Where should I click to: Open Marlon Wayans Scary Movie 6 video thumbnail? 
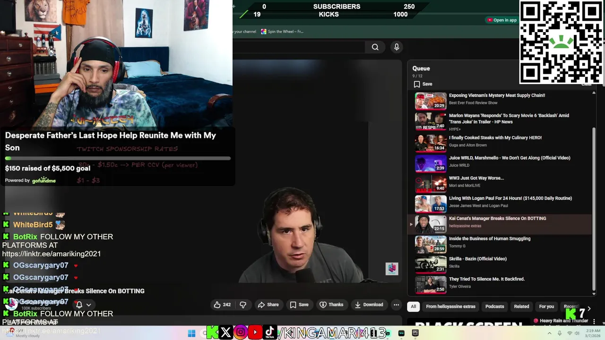[431, 121]
